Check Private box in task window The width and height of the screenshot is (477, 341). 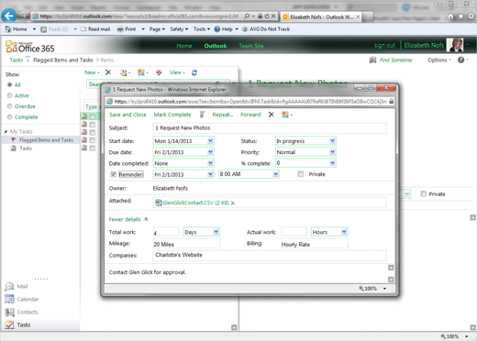pos(301,174)
